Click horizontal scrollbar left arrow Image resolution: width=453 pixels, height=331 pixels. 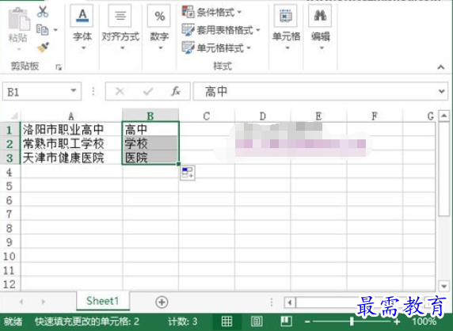290,302
